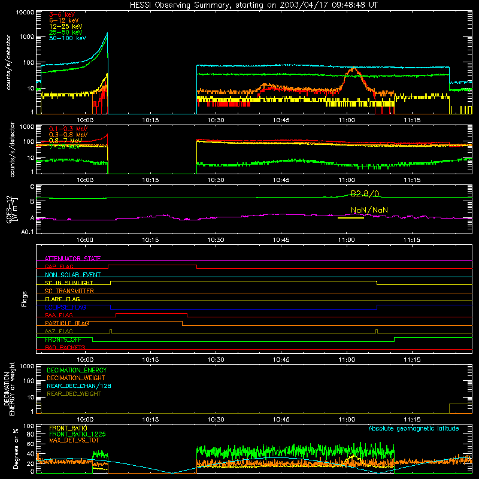479x479 pixels.
Task: Select the PARTICLE_FLAG label
Action: point(67,323)
